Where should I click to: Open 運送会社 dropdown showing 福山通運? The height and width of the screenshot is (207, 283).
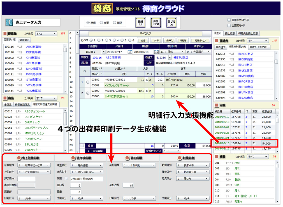tap(87, 165)
